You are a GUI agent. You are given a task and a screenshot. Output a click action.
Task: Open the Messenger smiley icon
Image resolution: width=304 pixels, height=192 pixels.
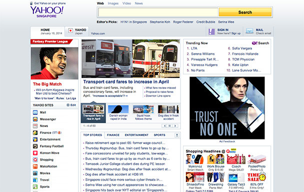35,119
